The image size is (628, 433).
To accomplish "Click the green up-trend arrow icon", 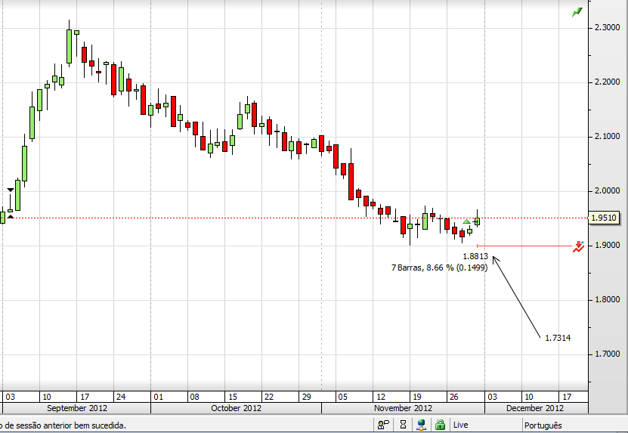I will tap(577, 12).
